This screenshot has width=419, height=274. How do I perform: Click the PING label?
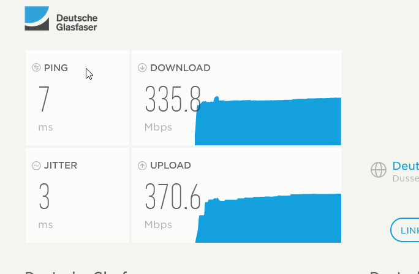(56, 68)
